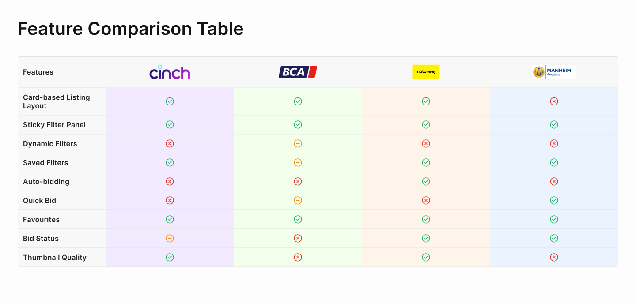636x303 pixels.
Task: Select the Thumbnail Quality row label
Action: point(55,258)
